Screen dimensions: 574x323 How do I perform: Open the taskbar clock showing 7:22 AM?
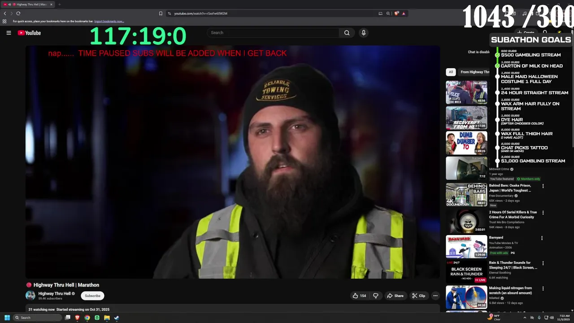click(564, 318)
